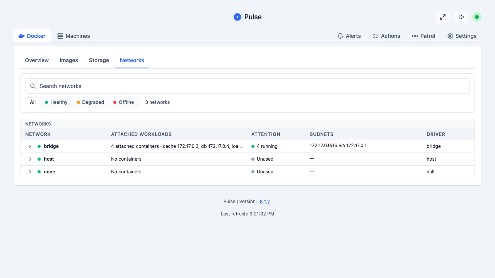Click Unused status in the none row
This screenshot has width=495, height=278.
pos(265,172)
